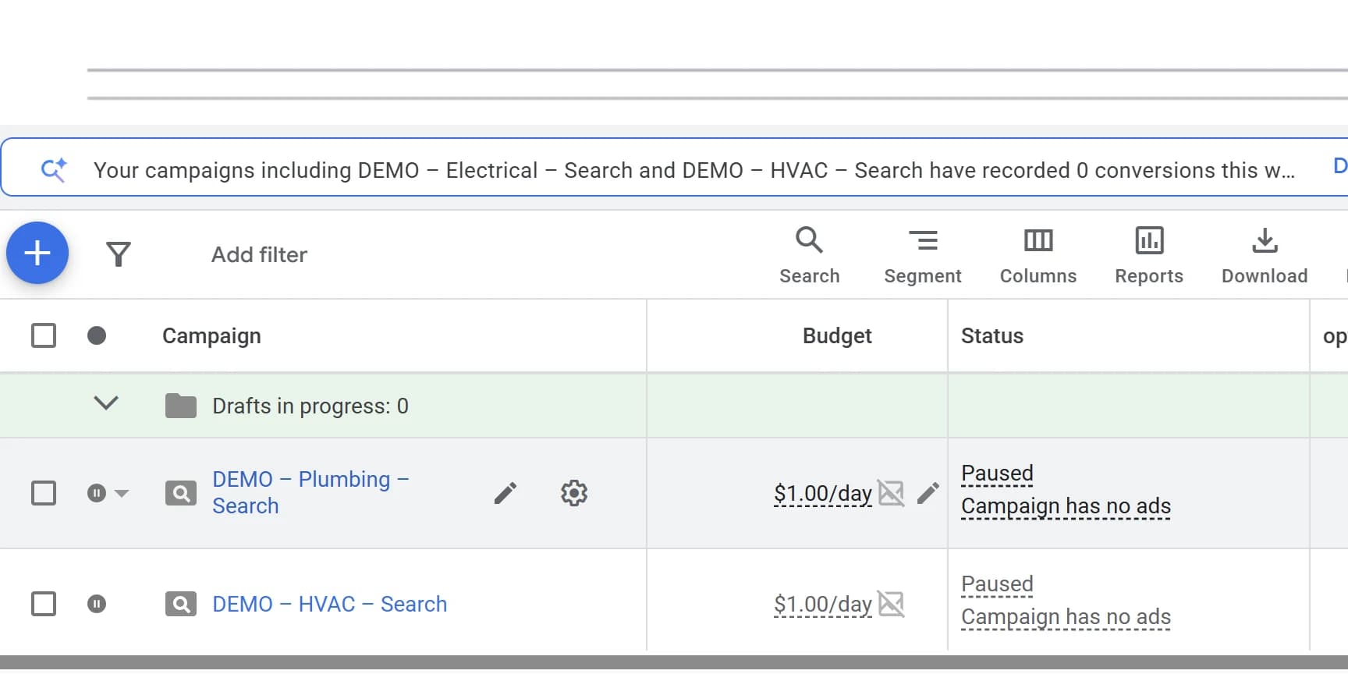Click the Paused status in Plumbing row
The width and height of the screenshot is (1348, 674).
(997, 474)
